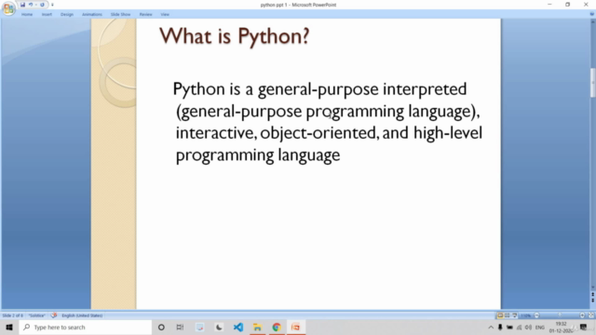Go to Previous Slide double-arrow button
596x335 pixels.
(x=592, y=295)
